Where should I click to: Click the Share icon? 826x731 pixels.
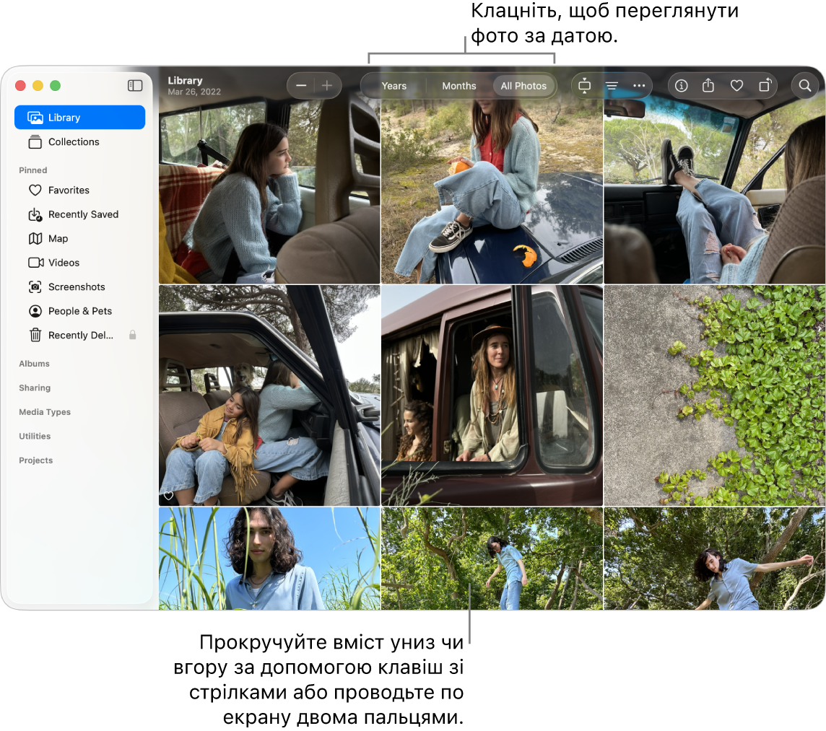pyautogui.click(x=708, y=86)
